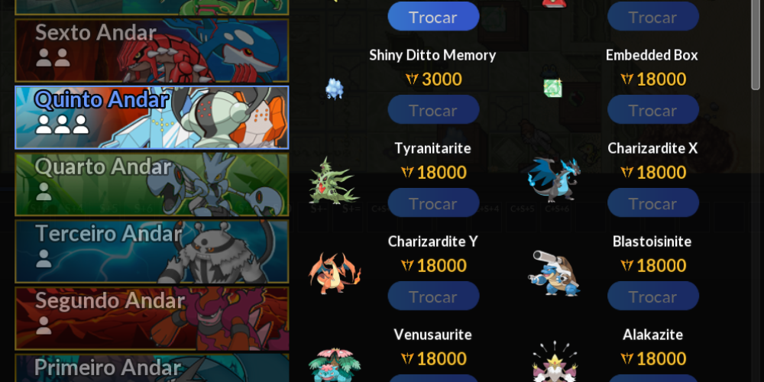Click the Shiny Ditto Memory item icon
The width and height of the screenshot is (764, 382).
point(335,89)
